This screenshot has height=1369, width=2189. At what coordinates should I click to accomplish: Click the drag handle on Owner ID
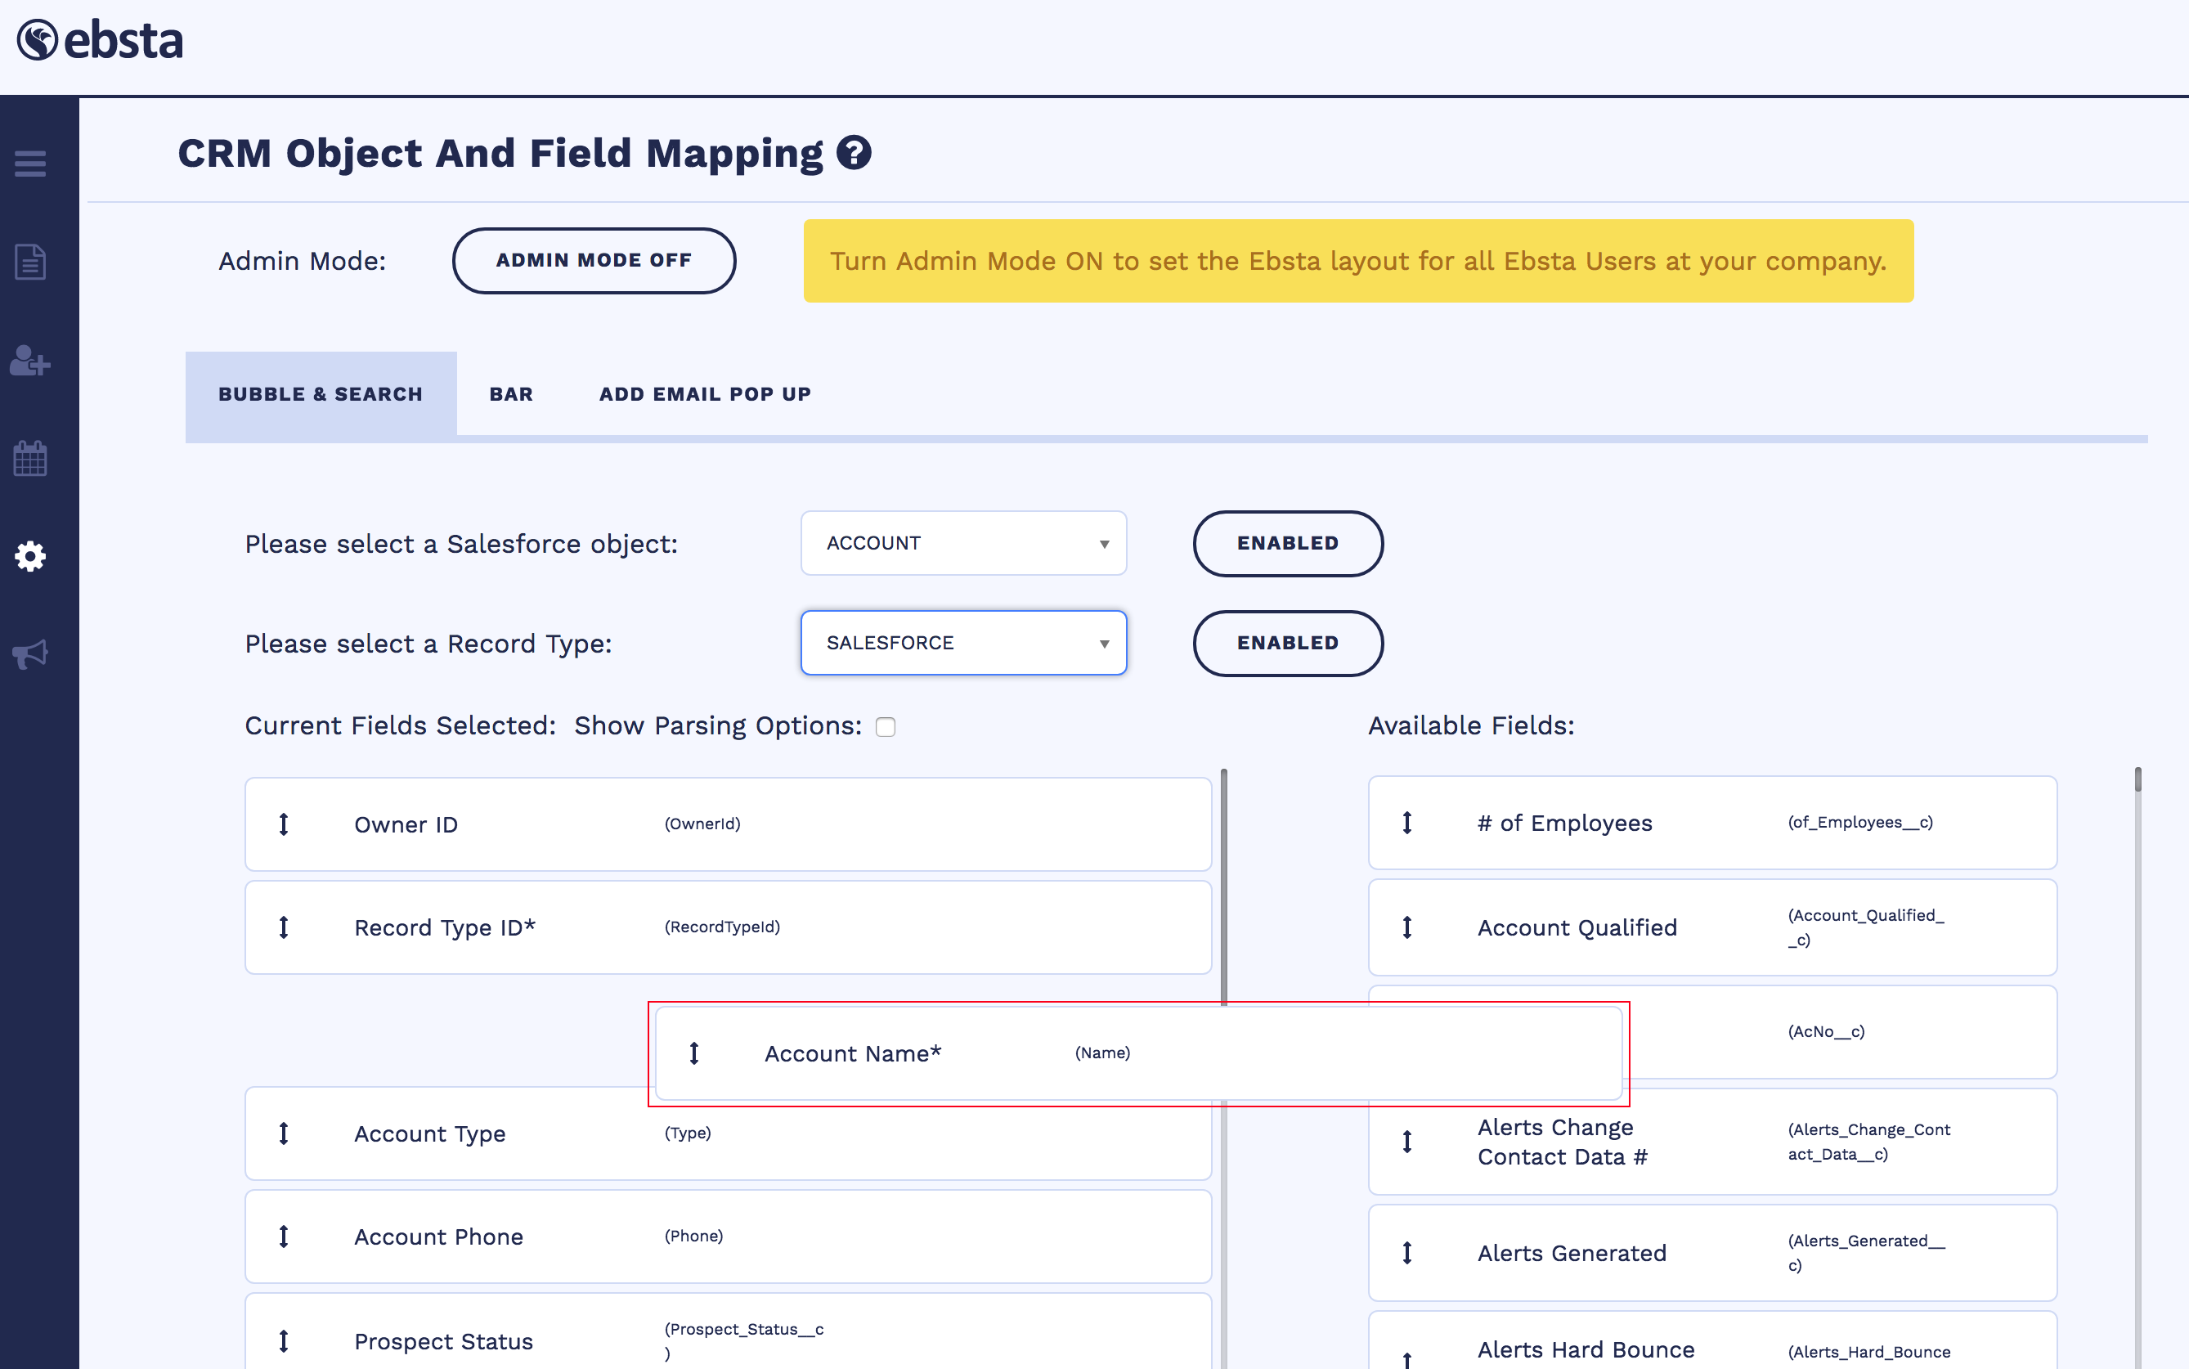pos(284,824)
